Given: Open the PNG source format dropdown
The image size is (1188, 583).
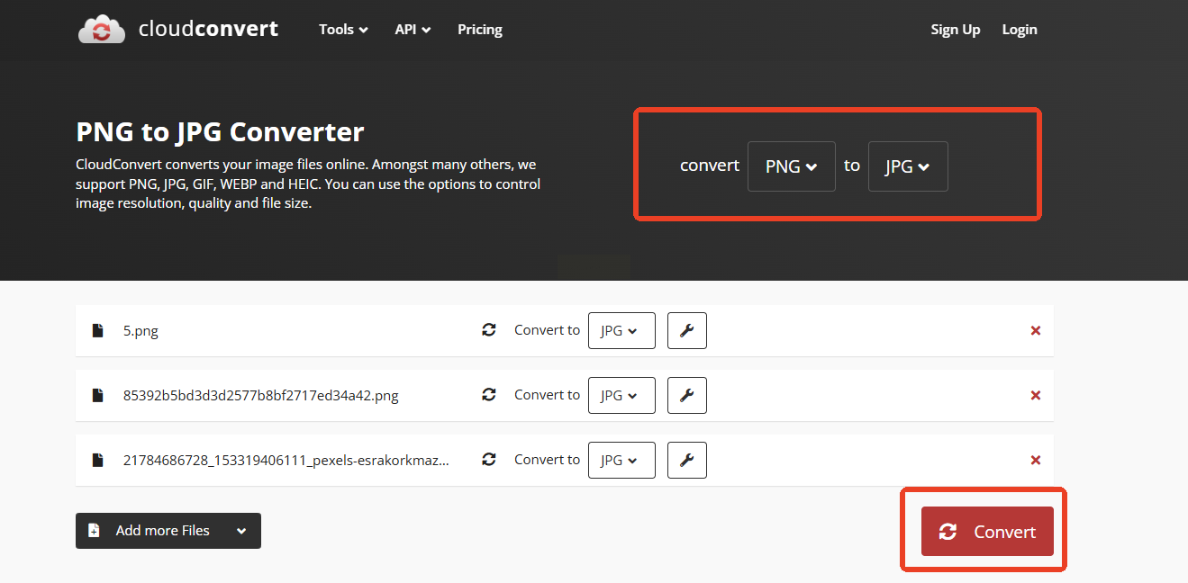Looking at the screenshot, I should [792, 166].
